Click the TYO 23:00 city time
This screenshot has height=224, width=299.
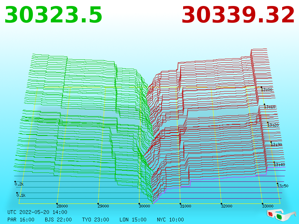click(x=96, y=220)
